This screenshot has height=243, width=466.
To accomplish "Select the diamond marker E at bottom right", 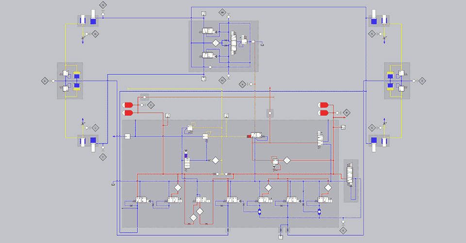I will pyautogui.click(x=343, y=230).
